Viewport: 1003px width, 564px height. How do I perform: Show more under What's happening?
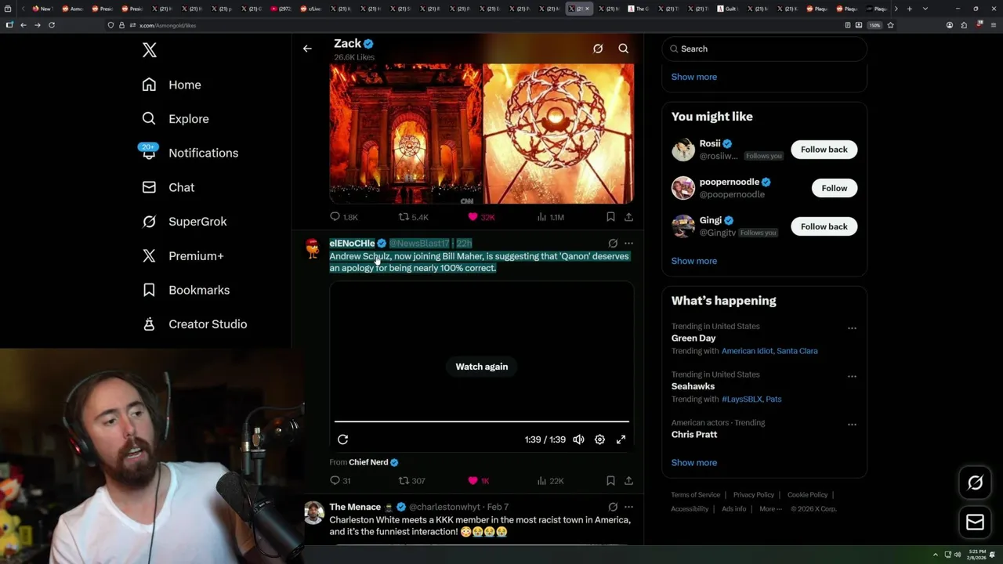coord(693,462)
